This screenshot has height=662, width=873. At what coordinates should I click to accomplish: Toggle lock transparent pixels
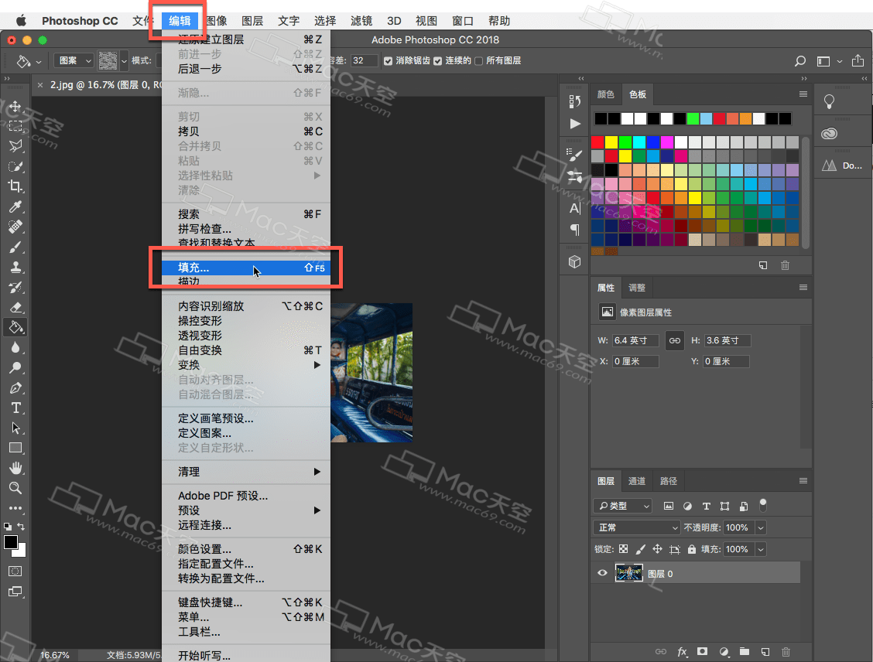point(624,549)
